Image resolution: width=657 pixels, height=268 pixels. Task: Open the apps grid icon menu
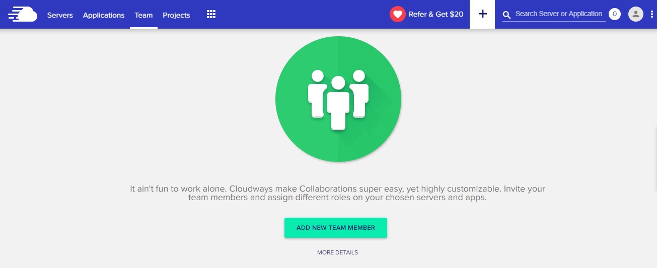211,15
